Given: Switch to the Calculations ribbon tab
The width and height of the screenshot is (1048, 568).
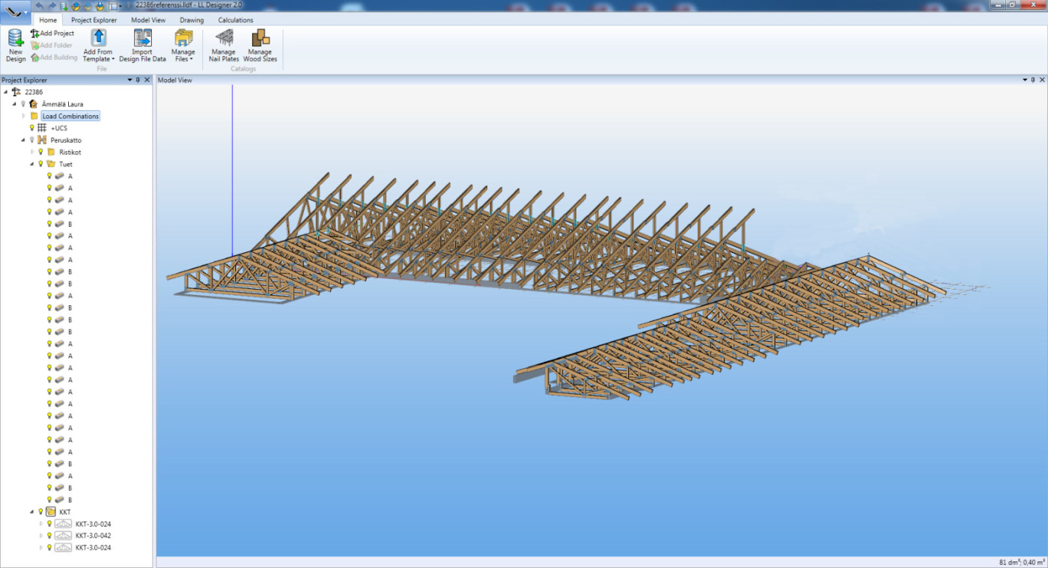Looking at the screenshot, I should pos(235,20).
